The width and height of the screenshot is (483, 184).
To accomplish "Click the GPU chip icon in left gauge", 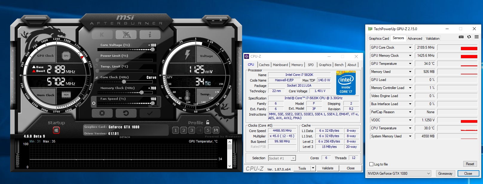I will tap(66, 56).
